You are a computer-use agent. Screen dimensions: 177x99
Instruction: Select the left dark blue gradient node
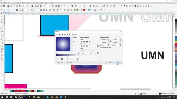coord(56,53)
